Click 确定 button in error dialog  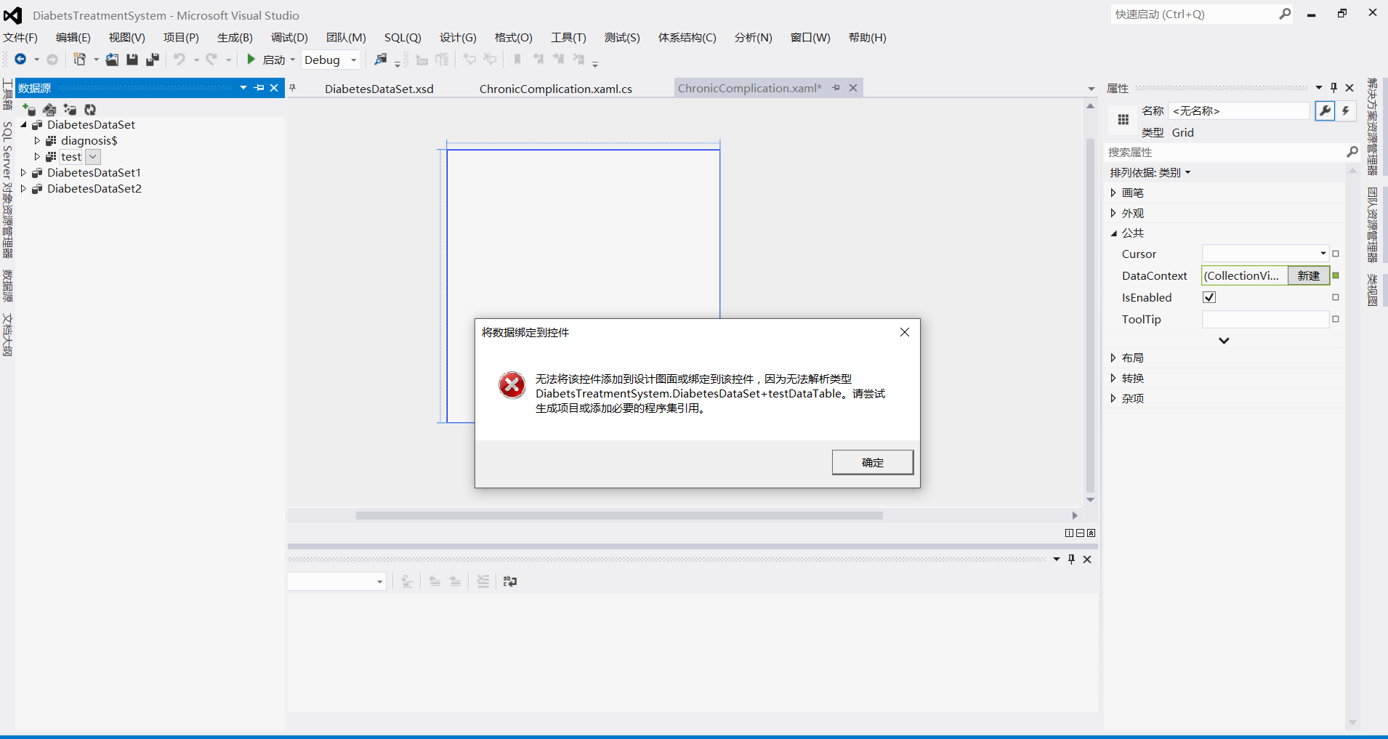pos(873,462)
